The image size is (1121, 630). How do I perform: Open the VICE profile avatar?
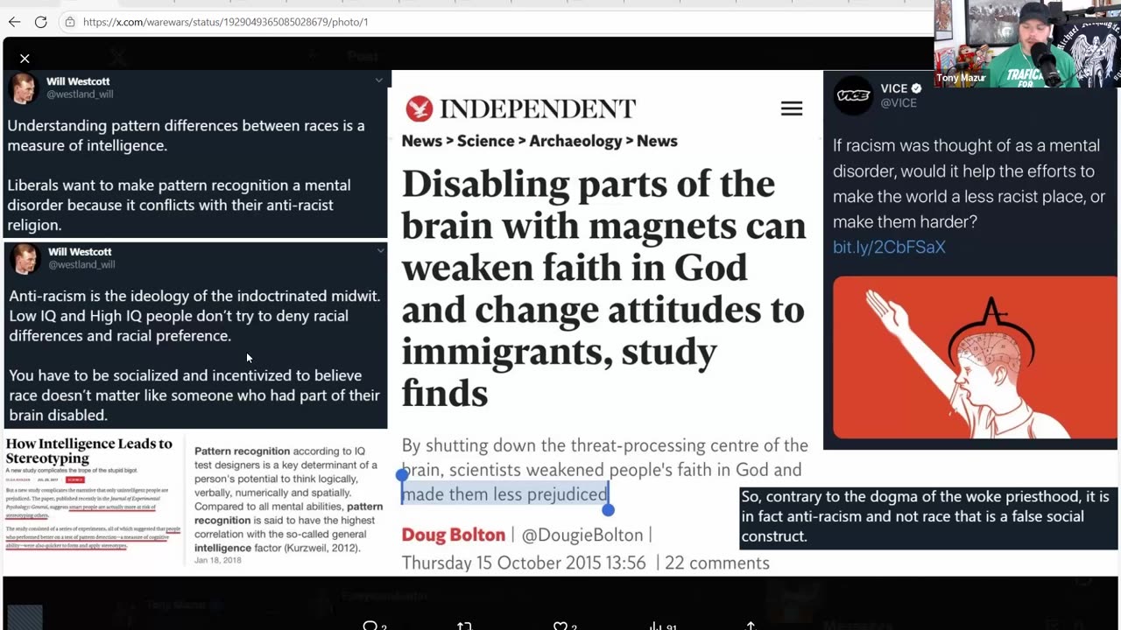tap(853, 94)
